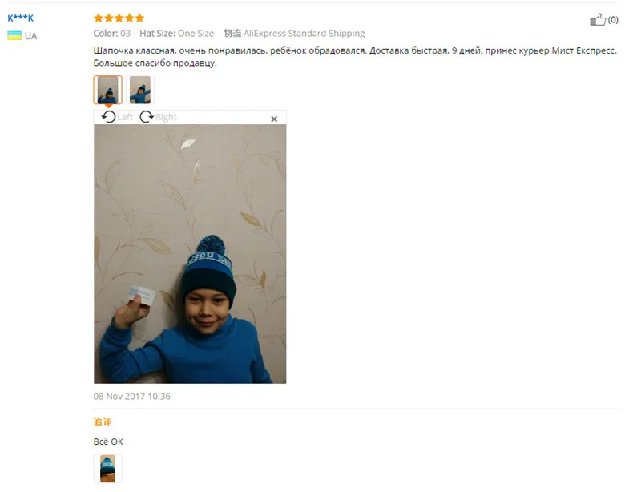Viewport: 641px width, 492px height.
Task: Click the first orange rating star
Action: (99, 18)
